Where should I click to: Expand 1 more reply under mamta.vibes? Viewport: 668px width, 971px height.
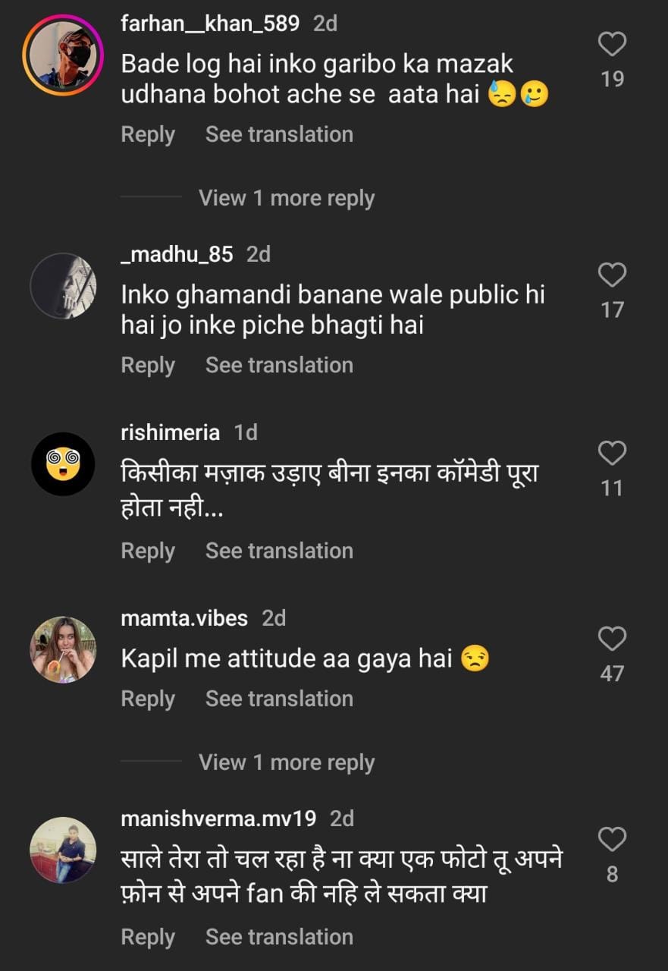(286, 762)
